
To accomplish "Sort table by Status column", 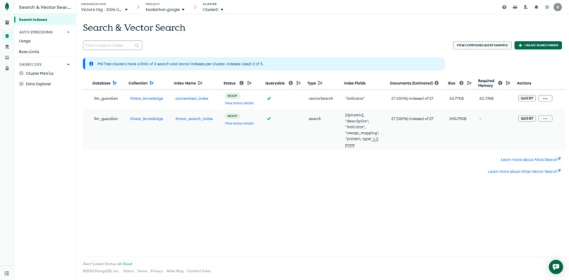I will point(249,83).
